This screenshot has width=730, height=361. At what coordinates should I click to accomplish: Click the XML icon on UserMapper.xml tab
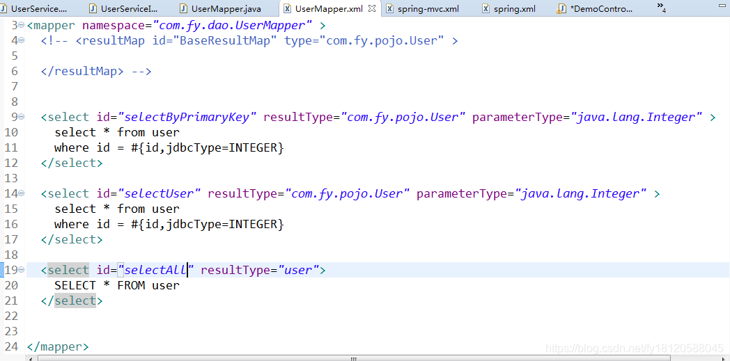point(288,9)
